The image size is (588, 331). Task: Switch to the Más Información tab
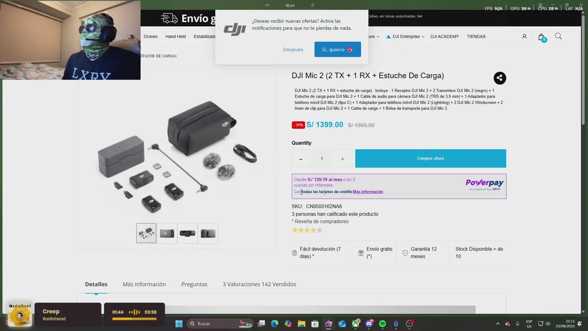point(144,284)
